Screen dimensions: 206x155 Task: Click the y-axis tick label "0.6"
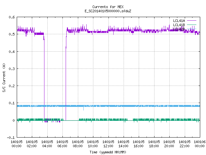click(x=12, y=17)
